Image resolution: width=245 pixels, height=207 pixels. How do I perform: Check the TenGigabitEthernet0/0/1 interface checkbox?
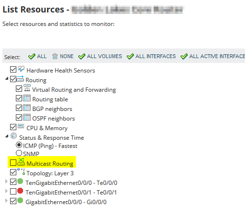(13, 191)
